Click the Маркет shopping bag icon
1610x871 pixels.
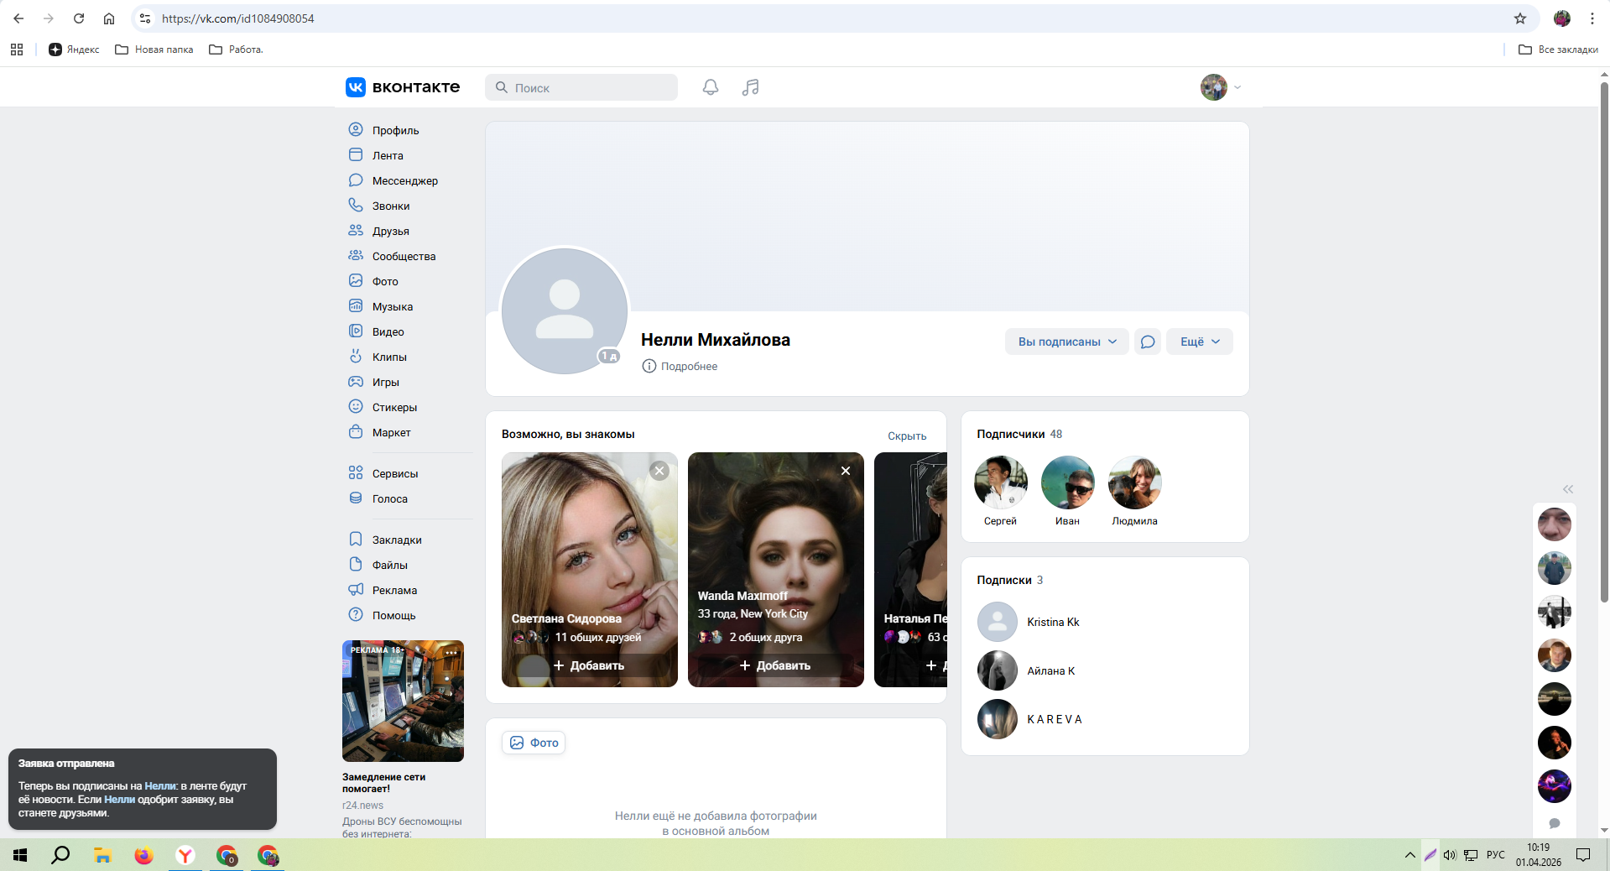pos(356,432)
